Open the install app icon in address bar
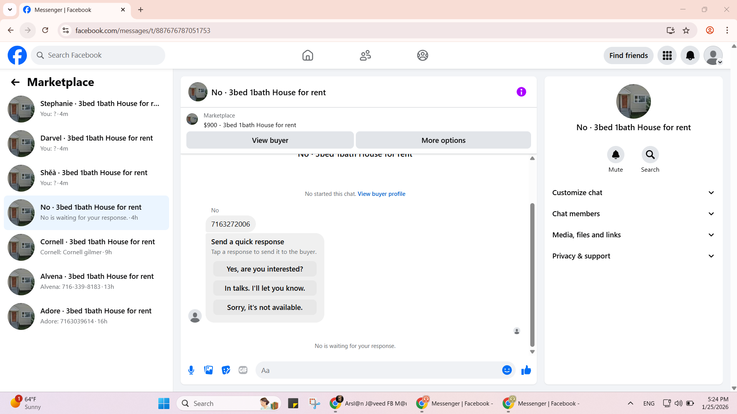Screen dimensions: 737x414 pos(671,30)
